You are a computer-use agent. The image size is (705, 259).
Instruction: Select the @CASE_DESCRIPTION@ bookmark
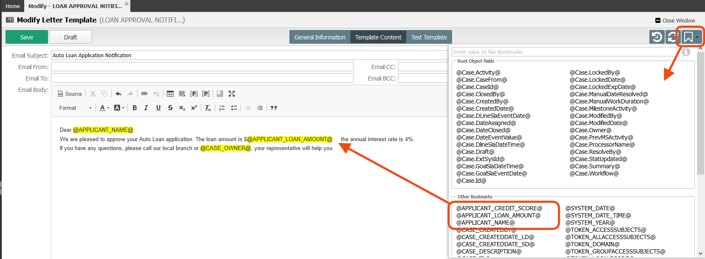(489, 251)
